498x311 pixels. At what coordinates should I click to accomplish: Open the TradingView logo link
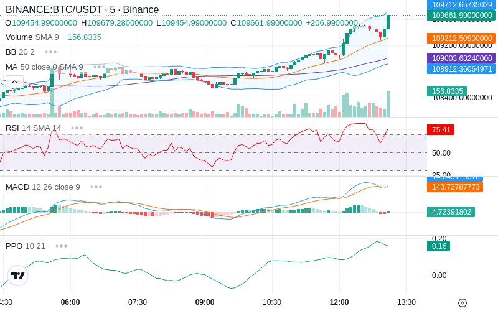[17, 276]
